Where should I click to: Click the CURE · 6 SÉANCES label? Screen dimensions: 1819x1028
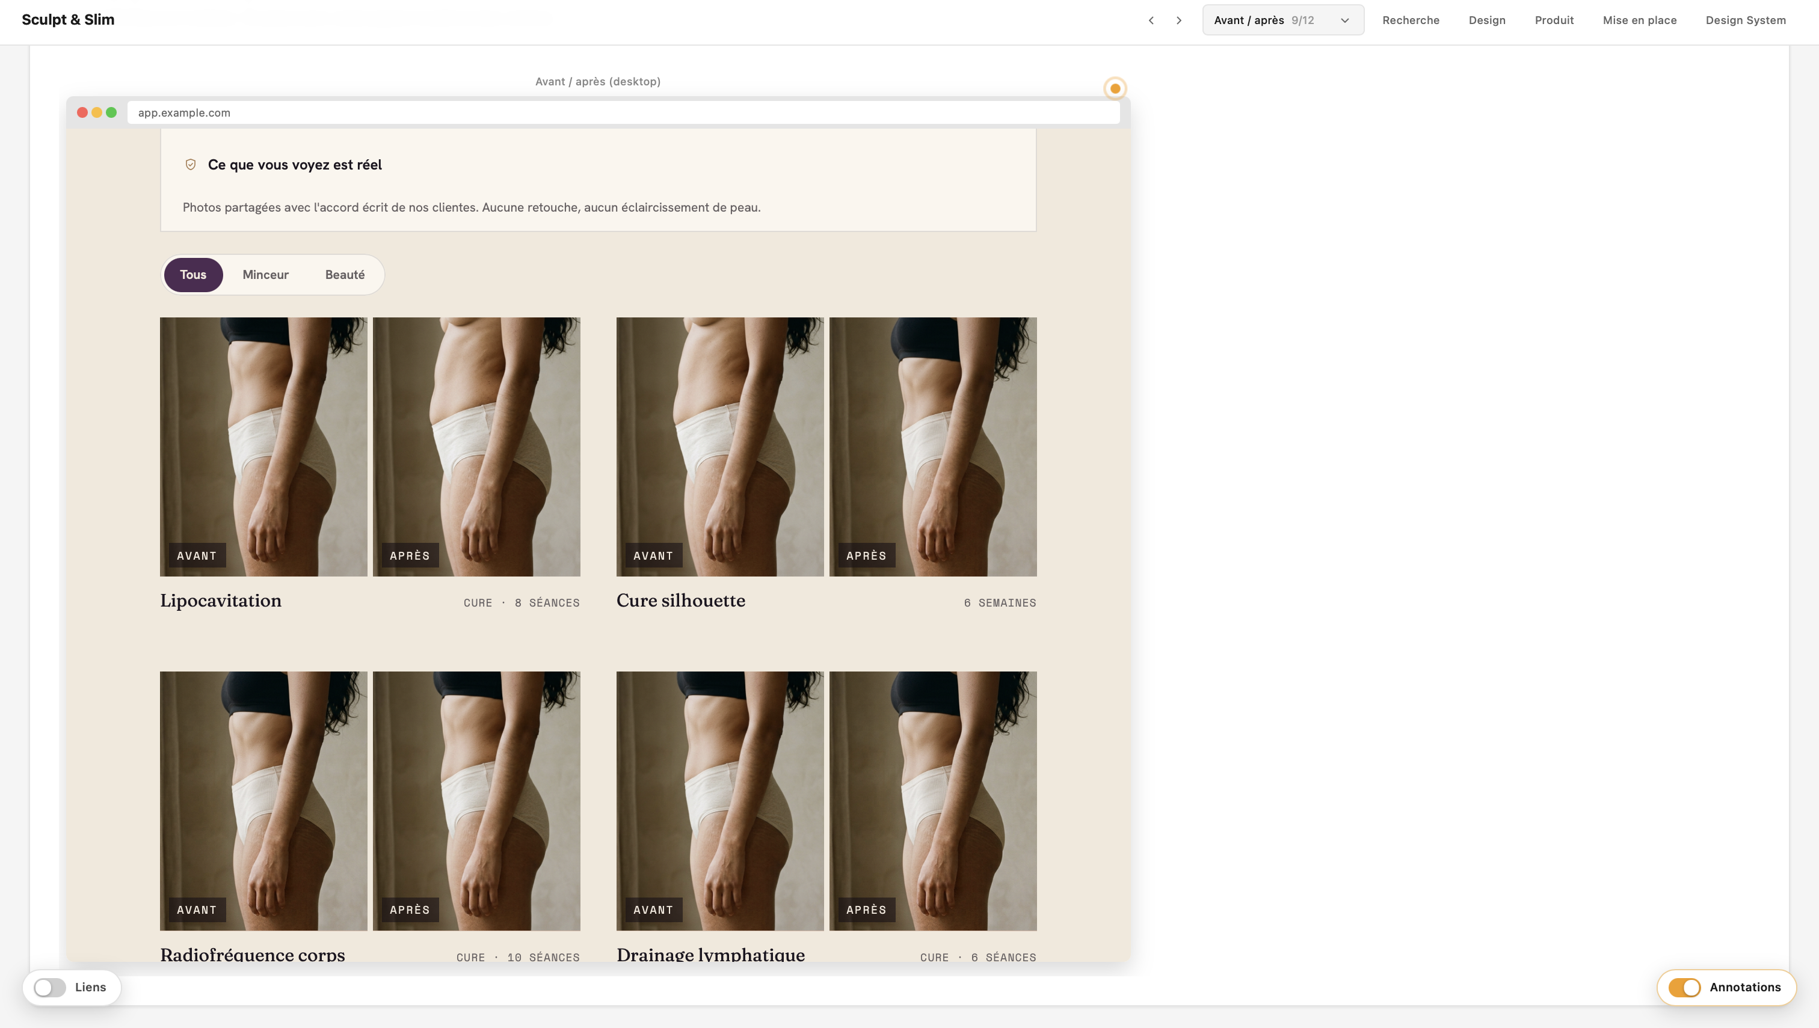[x=977, y=958]
